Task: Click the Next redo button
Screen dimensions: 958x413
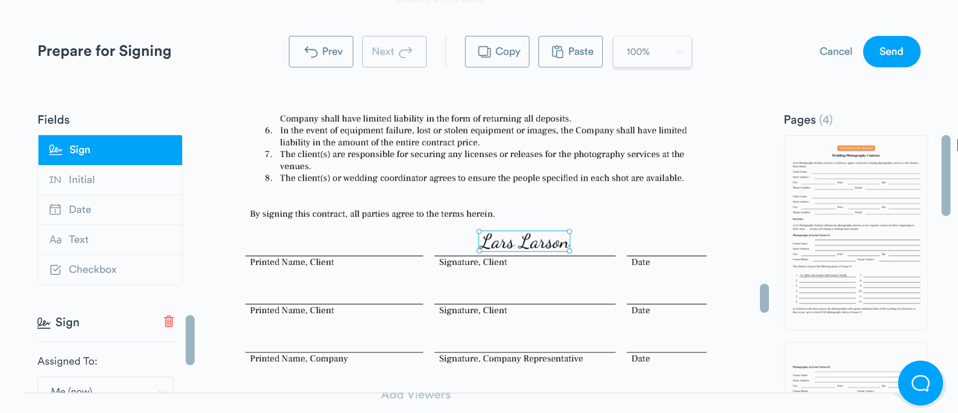Action: 394,51
